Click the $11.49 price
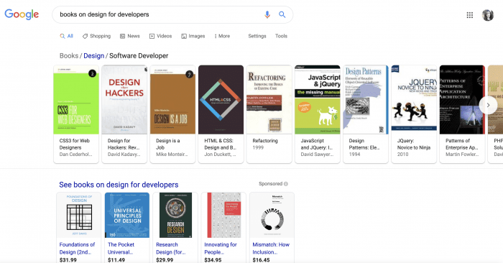The image size is (503, 263). pos(116,260)
